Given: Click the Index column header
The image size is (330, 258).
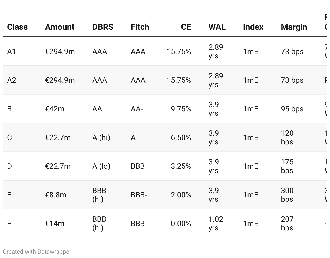Looking at the screenshot, I should tap(253, 27).
